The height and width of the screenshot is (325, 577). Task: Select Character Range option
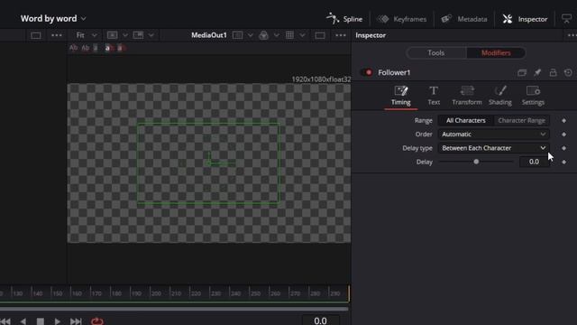tap(521, 120)
